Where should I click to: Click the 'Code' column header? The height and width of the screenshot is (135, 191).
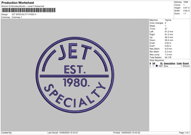(x=179, y=63)
